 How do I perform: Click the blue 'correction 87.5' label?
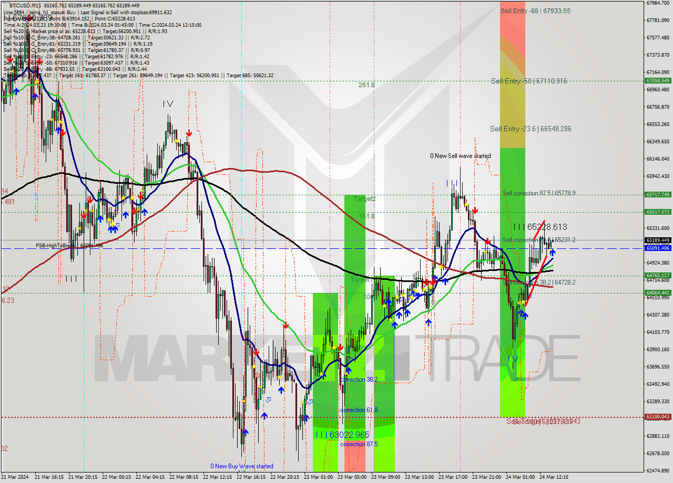(359, 444)
